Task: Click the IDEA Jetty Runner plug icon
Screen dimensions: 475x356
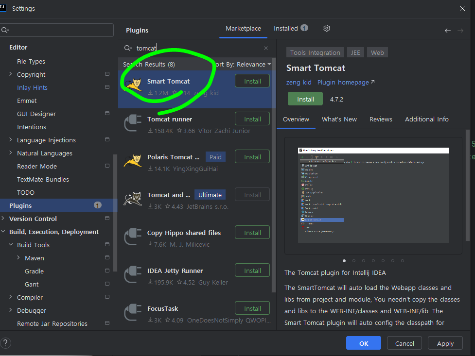Action: coord(133,274)
